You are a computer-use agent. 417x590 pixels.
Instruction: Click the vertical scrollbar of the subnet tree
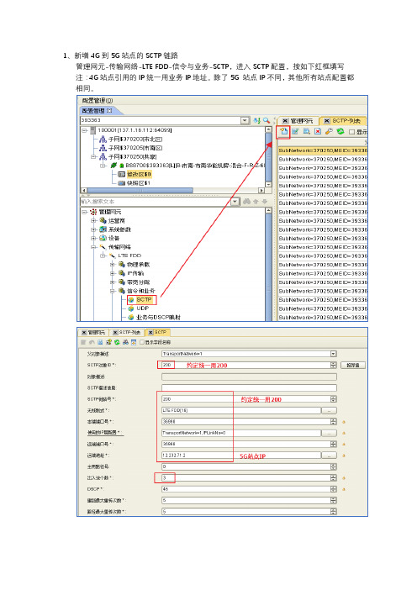[x=269, y=156]
